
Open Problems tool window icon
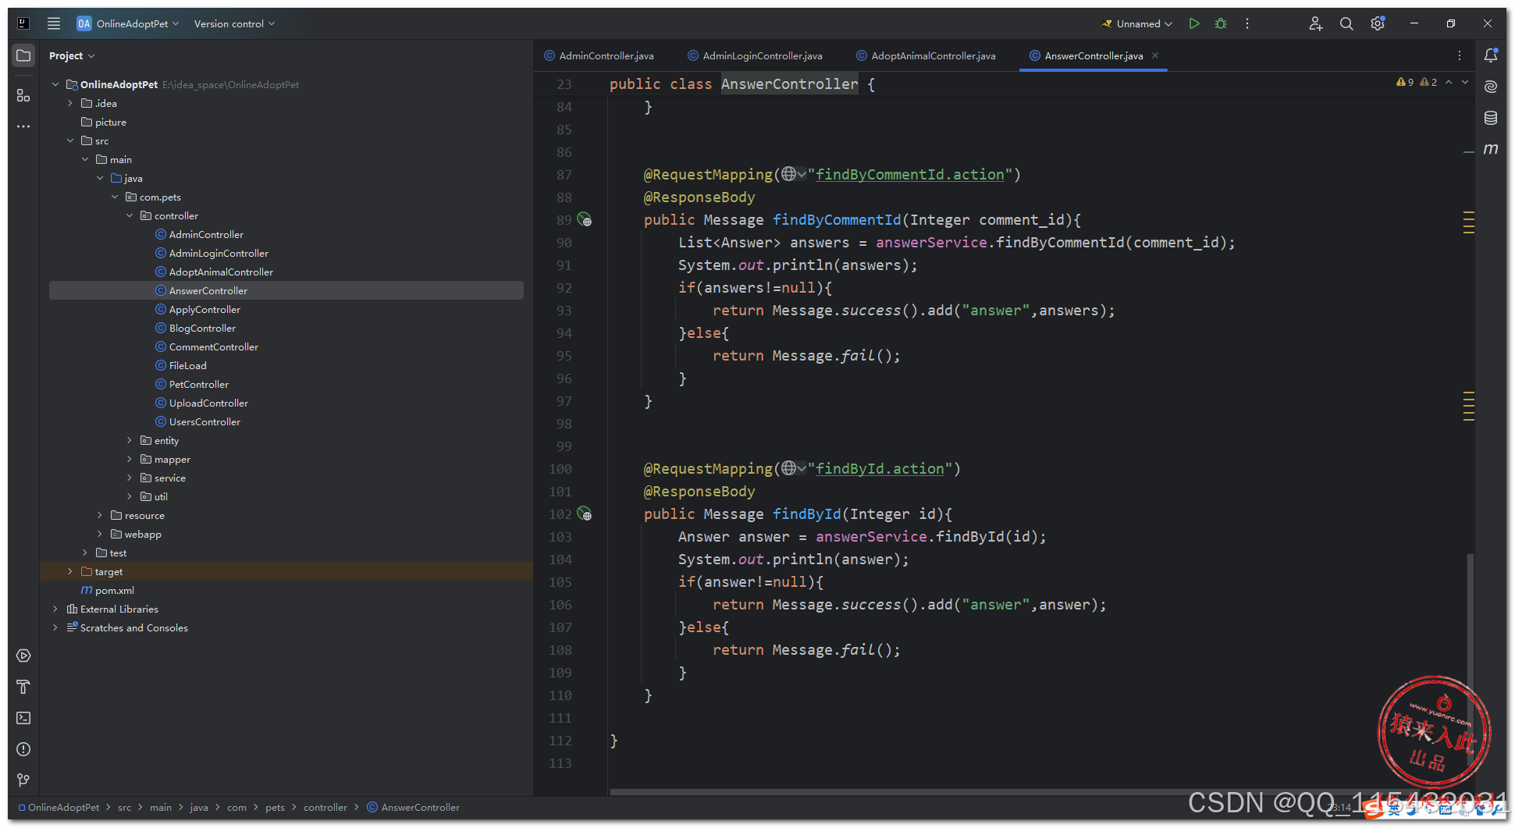pyautogui.click(x=23, y=749)
